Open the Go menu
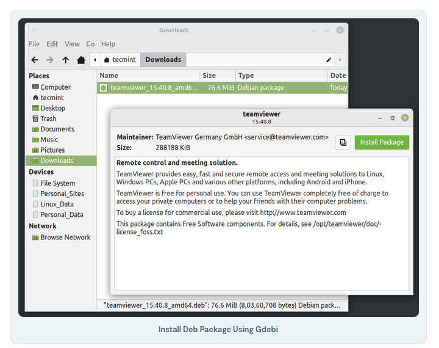The width and height of the screenshot is (439, 348). [x=90, y=44]
